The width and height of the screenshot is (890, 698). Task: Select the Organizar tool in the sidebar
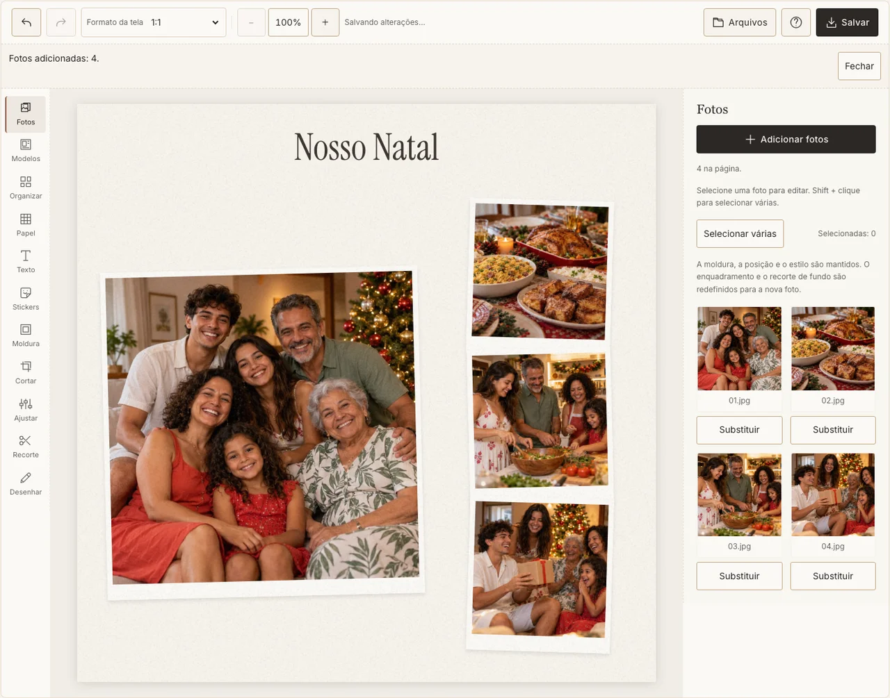[26, 188]
